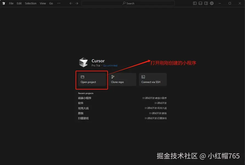The image size is (245, 165).
Task: Go back with the left arrow
Action: (x=71, y=3)
